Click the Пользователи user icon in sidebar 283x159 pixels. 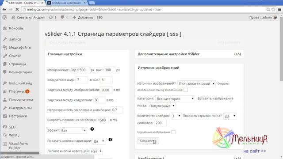coord(5,100)
